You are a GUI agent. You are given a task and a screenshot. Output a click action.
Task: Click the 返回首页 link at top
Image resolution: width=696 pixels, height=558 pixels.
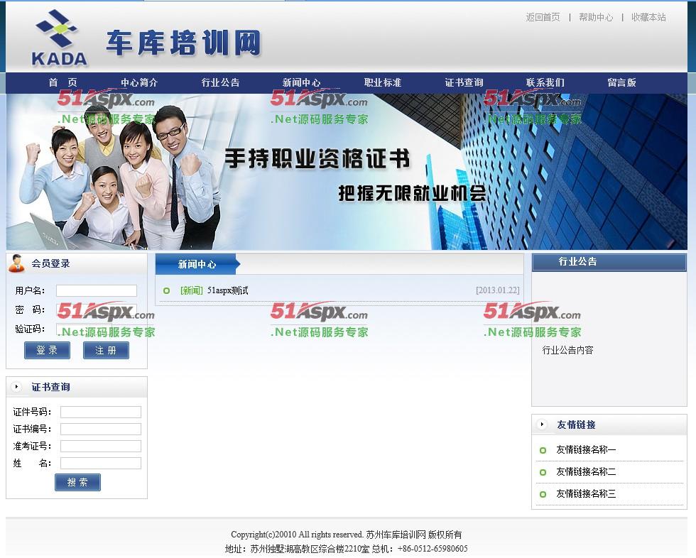coord(543,17)
